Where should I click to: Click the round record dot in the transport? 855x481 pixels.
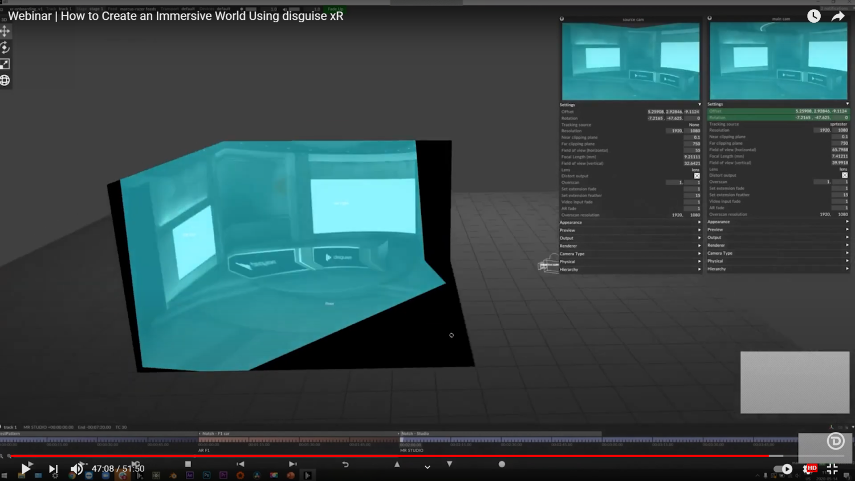click(502, 464)
